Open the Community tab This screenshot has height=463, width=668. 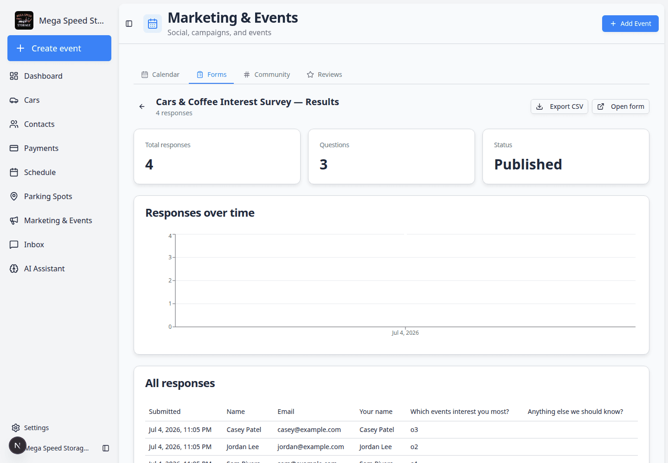pyautogui.click(x=267, y=75)
